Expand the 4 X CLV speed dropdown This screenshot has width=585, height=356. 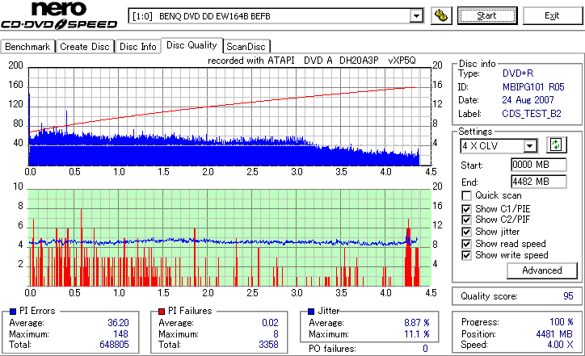coord(530,146)
